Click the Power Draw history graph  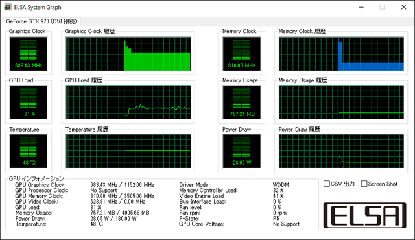tap(341, 151)
